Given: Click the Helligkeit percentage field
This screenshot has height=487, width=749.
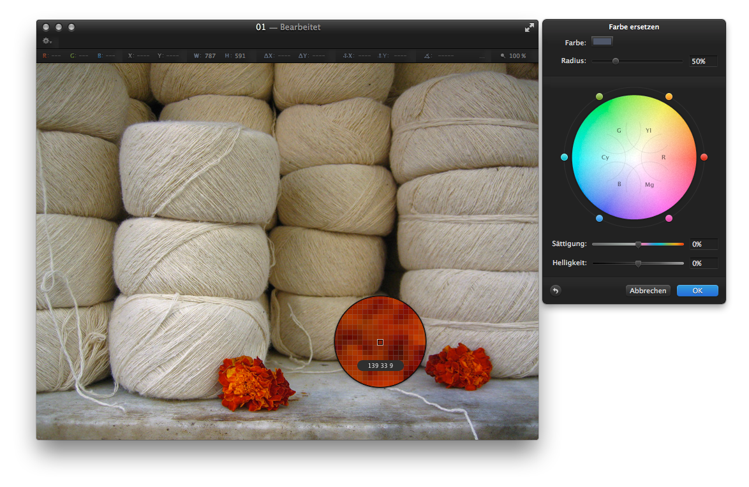Looking at the screenshot, I should (704, 263).
